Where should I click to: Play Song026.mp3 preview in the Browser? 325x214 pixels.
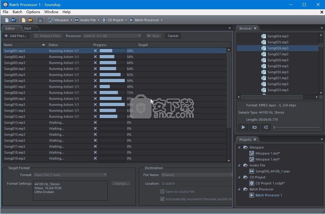pos(243,127)
